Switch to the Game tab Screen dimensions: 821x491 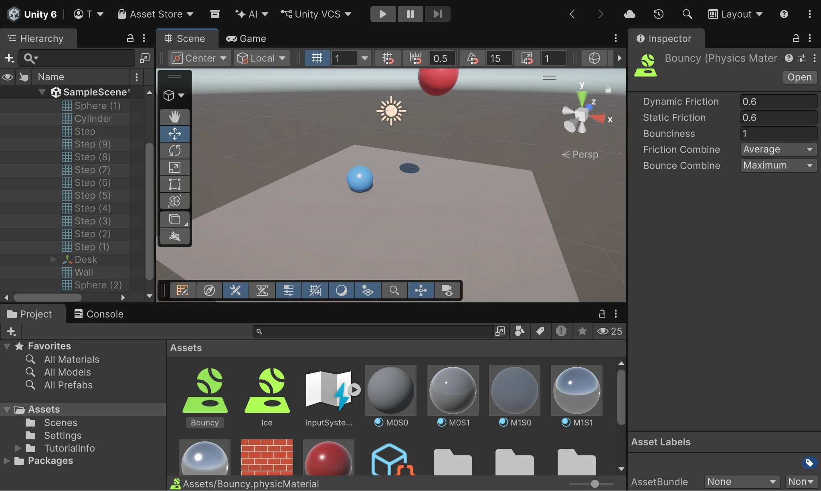(x=246, y=38)
